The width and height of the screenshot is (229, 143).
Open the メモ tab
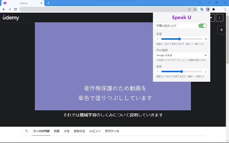click(67, 131)
